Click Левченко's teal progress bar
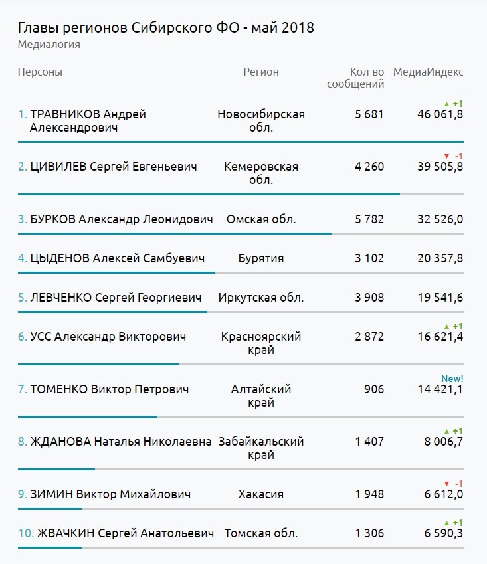487x564 pixels. 112,312
